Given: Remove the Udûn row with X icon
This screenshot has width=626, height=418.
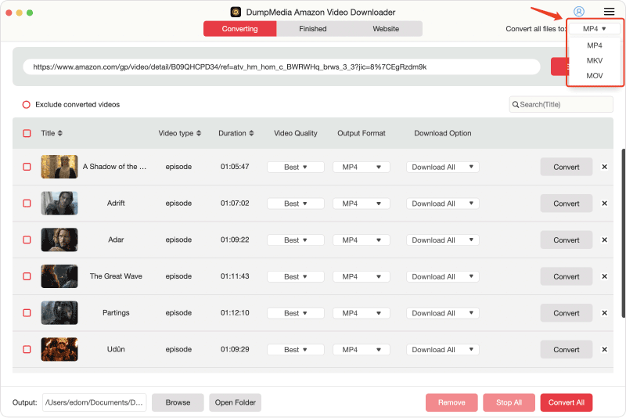Looking at the screenshot, I should 604,349.
